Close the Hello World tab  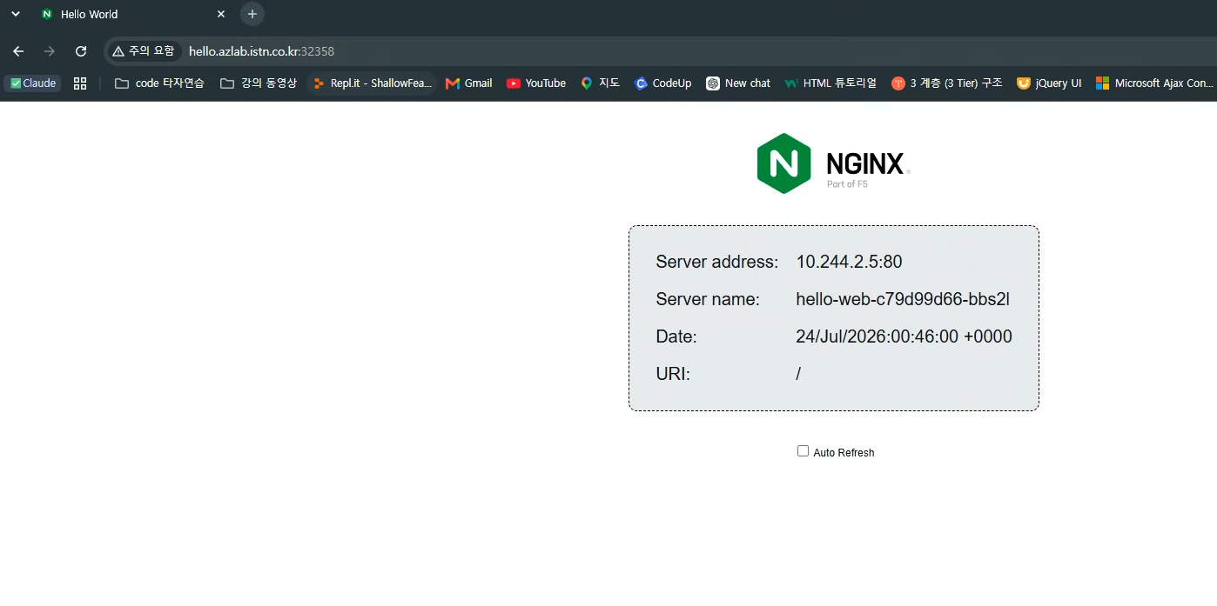221,14
